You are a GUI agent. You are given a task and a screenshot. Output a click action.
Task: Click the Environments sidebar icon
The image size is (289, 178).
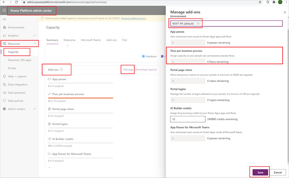(x=5, y=27)
